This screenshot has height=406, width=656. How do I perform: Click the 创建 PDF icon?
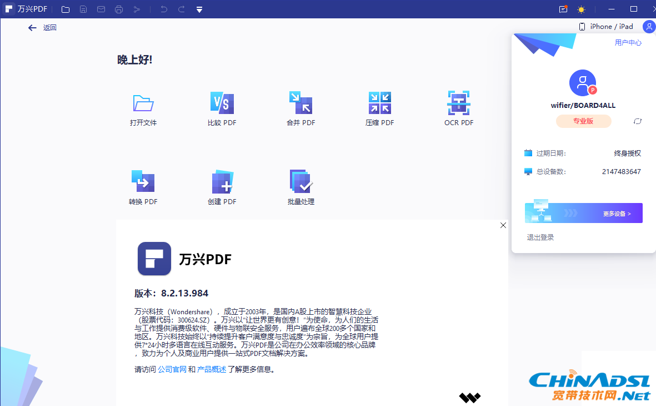[x=222, y=182]
